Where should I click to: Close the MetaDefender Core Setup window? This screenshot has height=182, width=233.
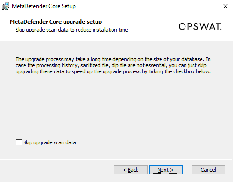225,6
